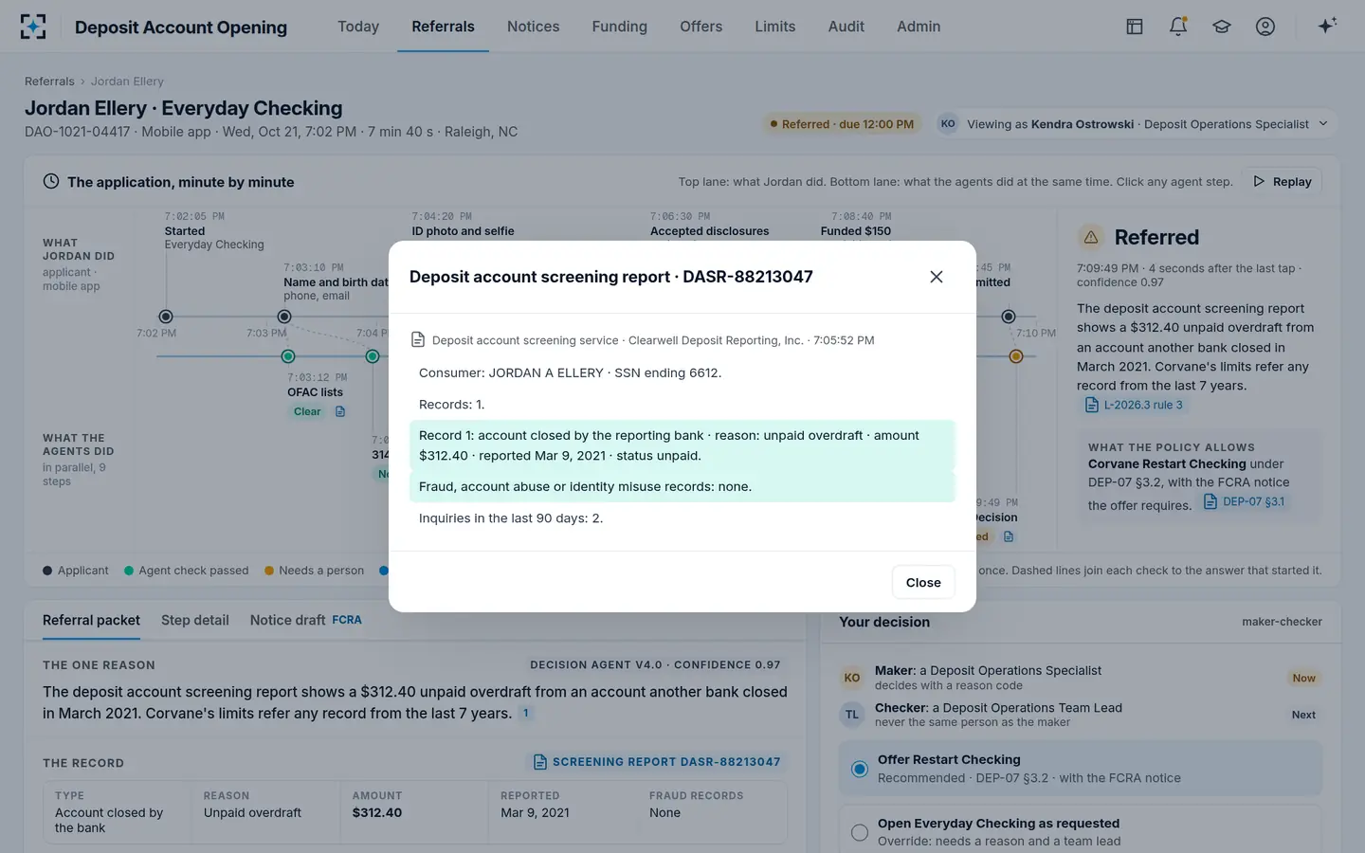Click the warning triangle icon beside Referred

[1091, 237]
